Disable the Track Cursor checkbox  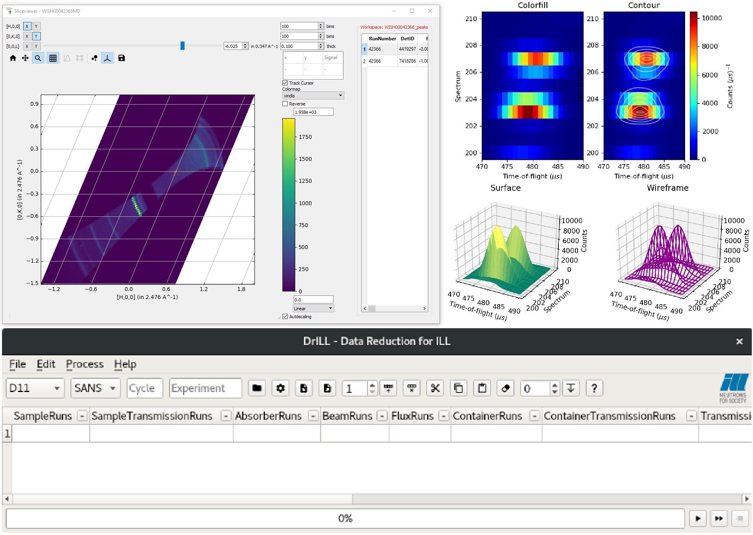(285, 83)
